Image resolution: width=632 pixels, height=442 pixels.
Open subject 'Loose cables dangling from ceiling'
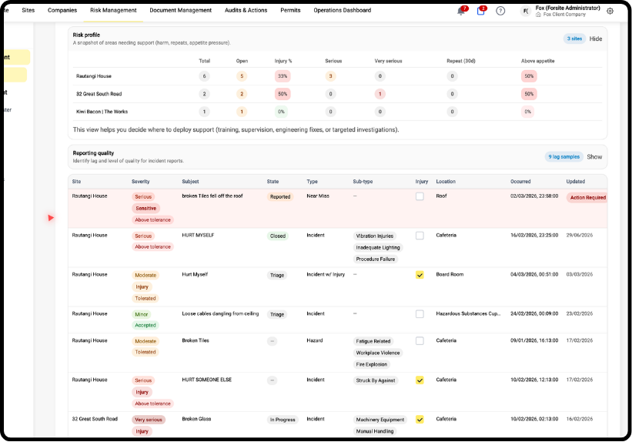[220, 313]
